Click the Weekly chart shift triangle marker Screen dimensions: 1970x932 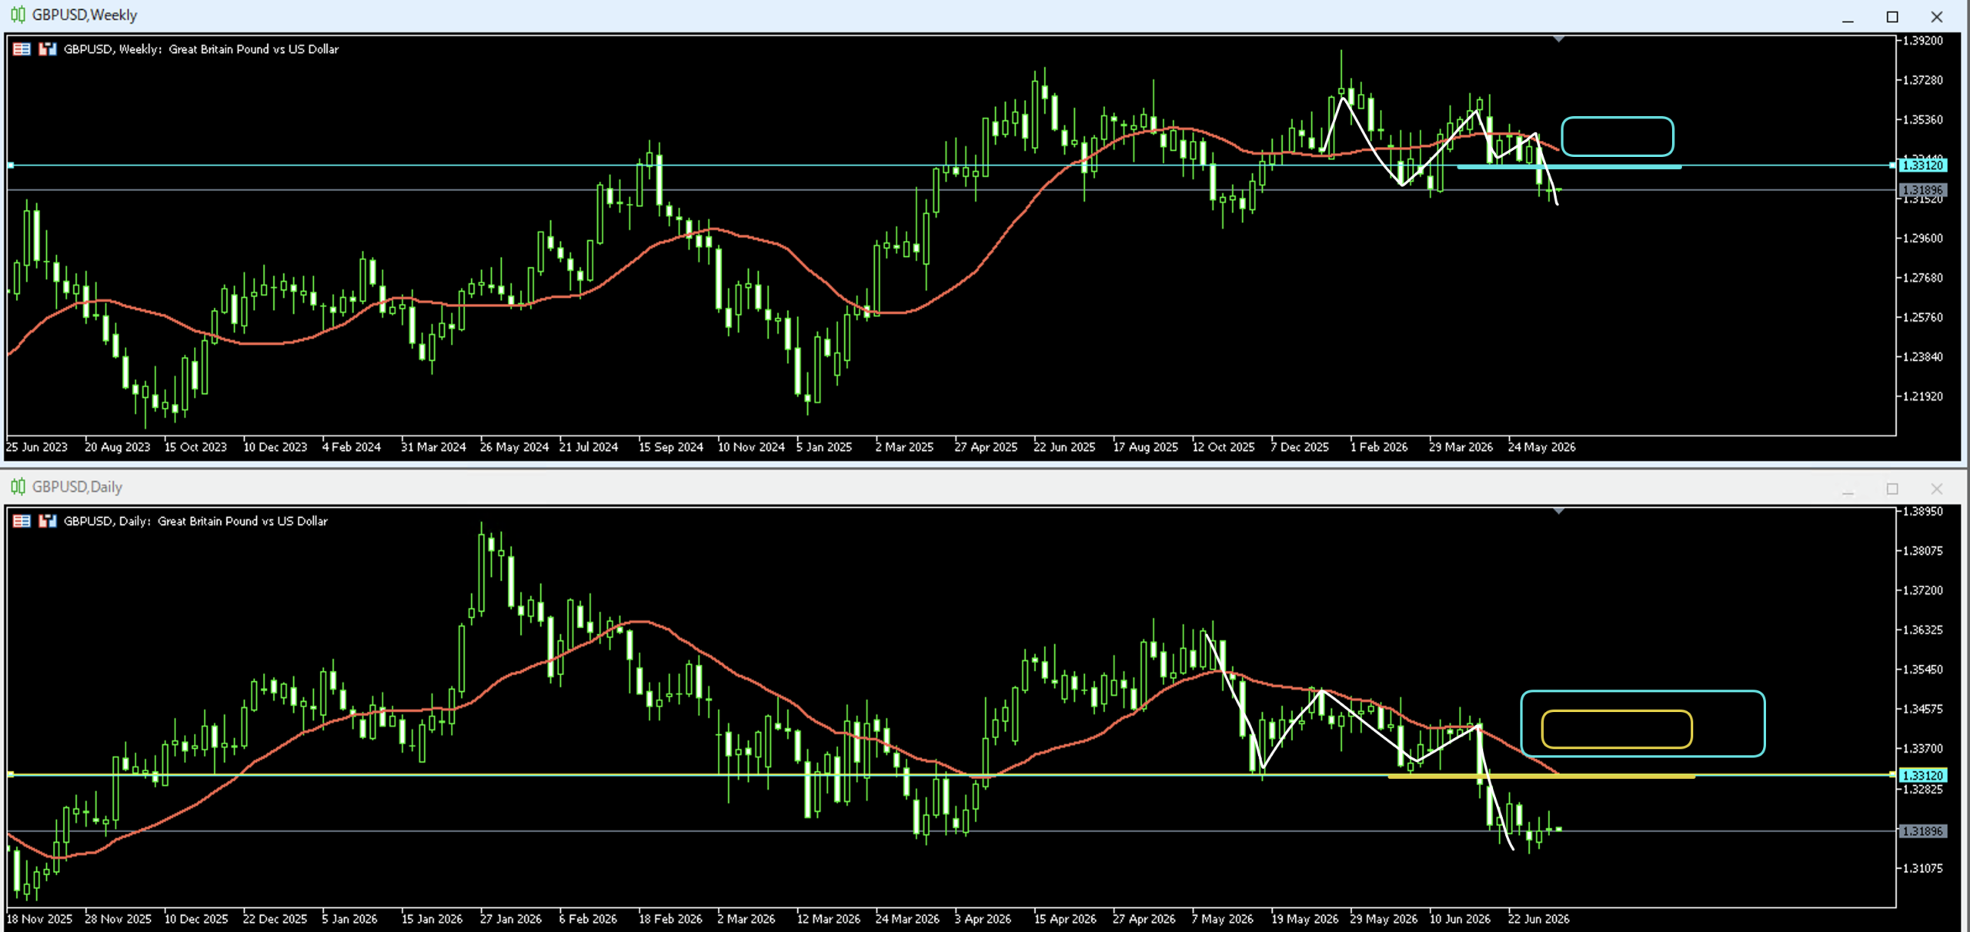pos(1558,38)
